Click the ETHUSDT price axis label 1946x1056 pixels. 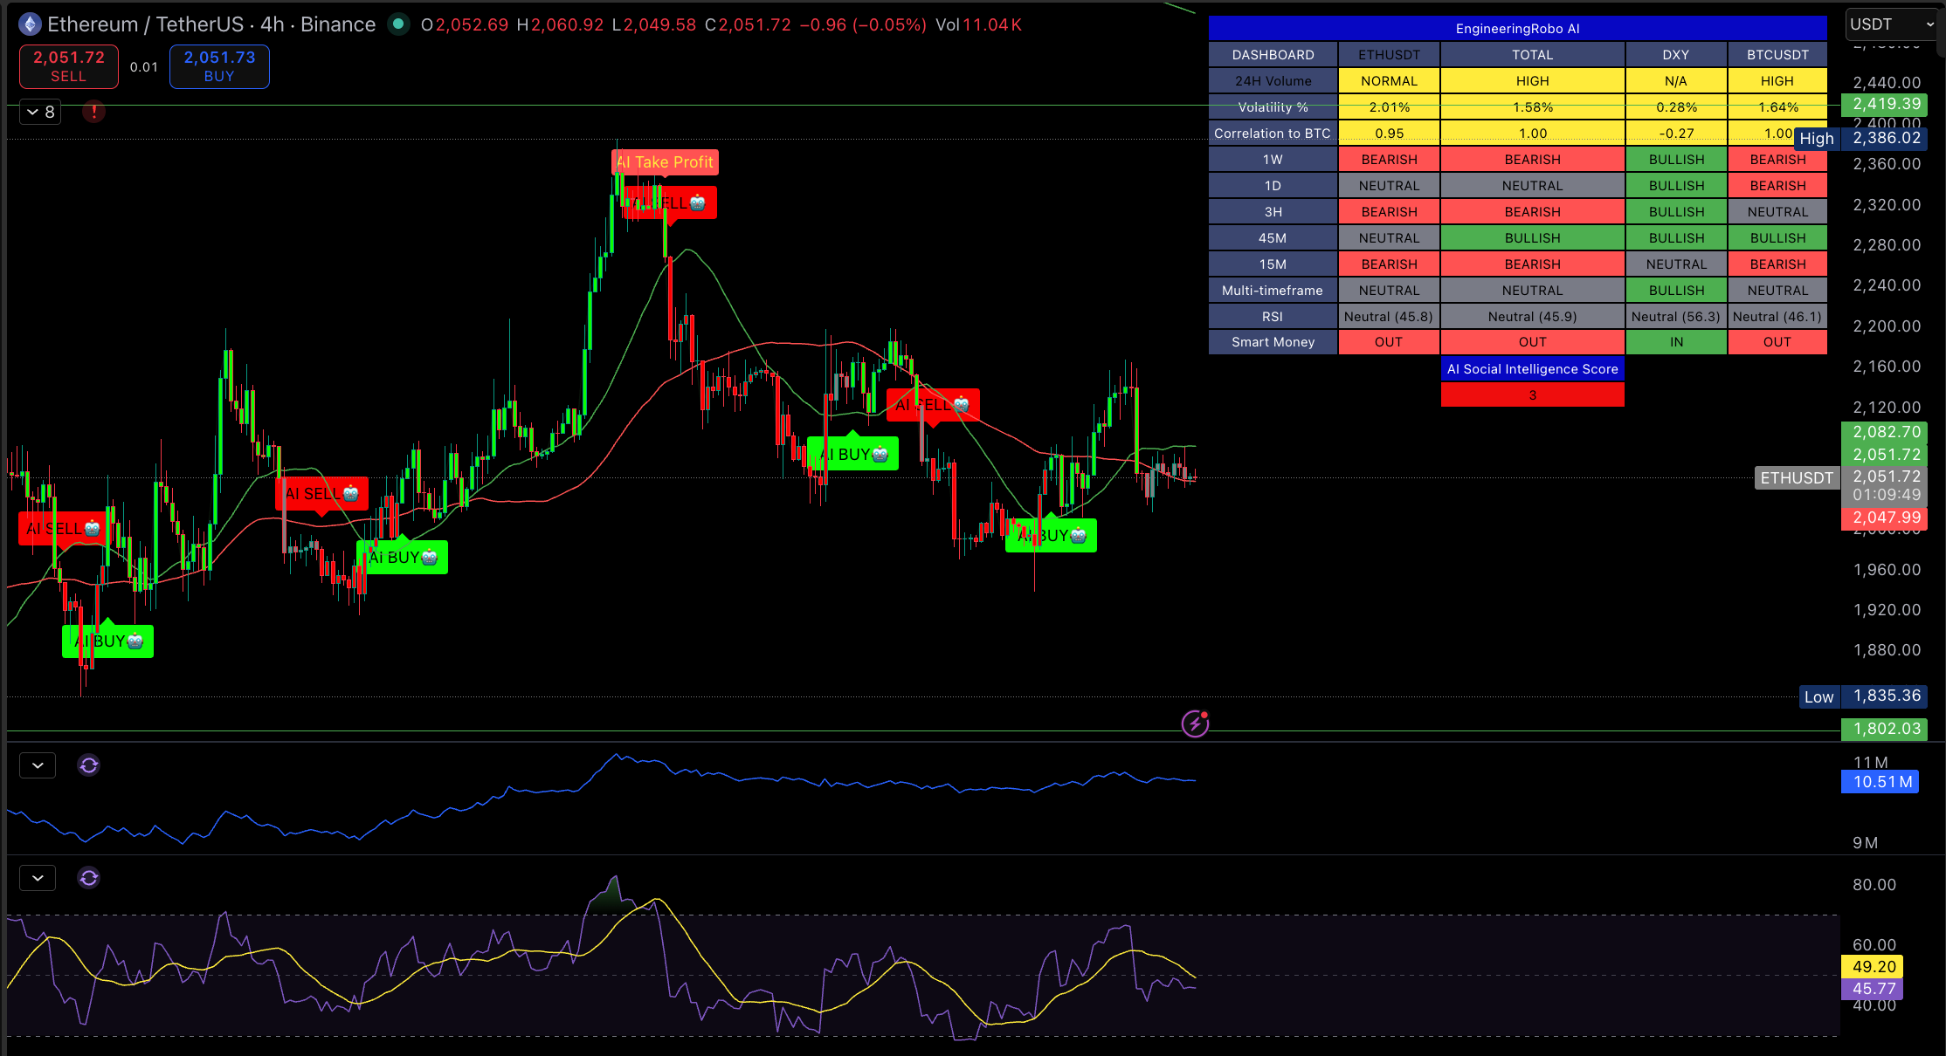[x=1796, y=478]
